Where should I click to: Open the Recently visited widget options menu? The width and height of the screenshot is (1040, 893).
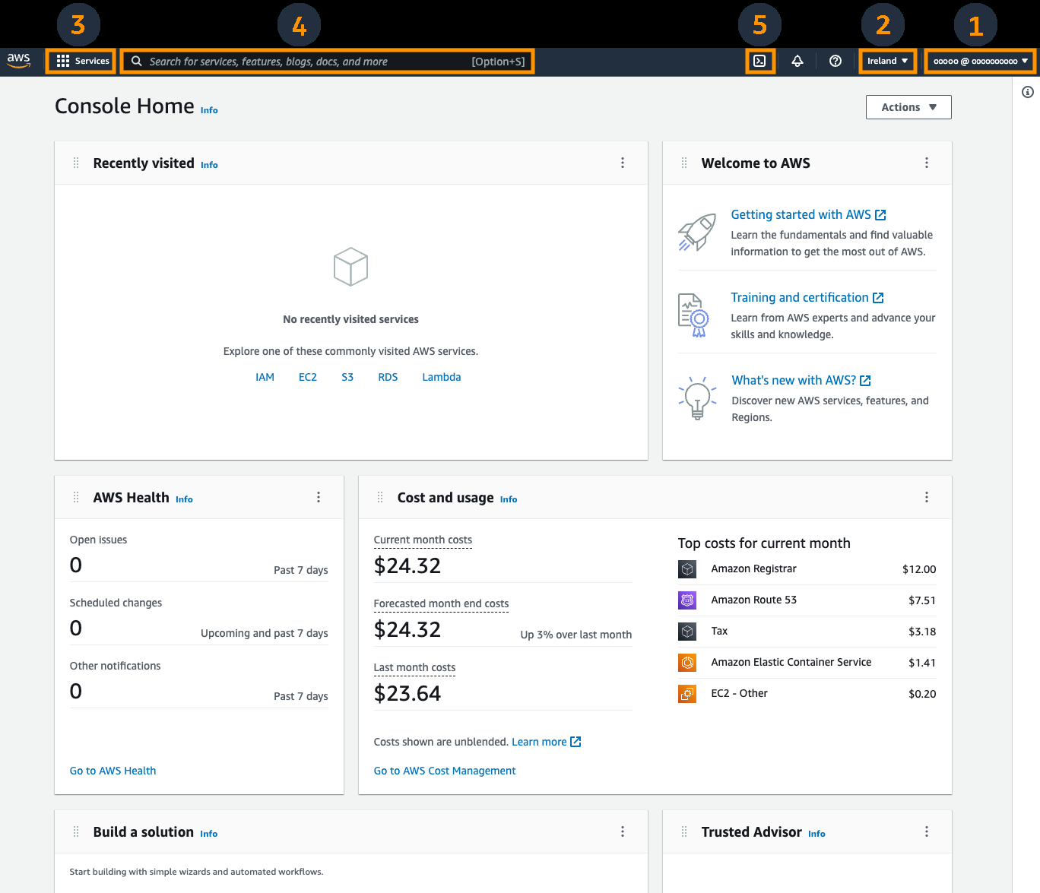623,163
